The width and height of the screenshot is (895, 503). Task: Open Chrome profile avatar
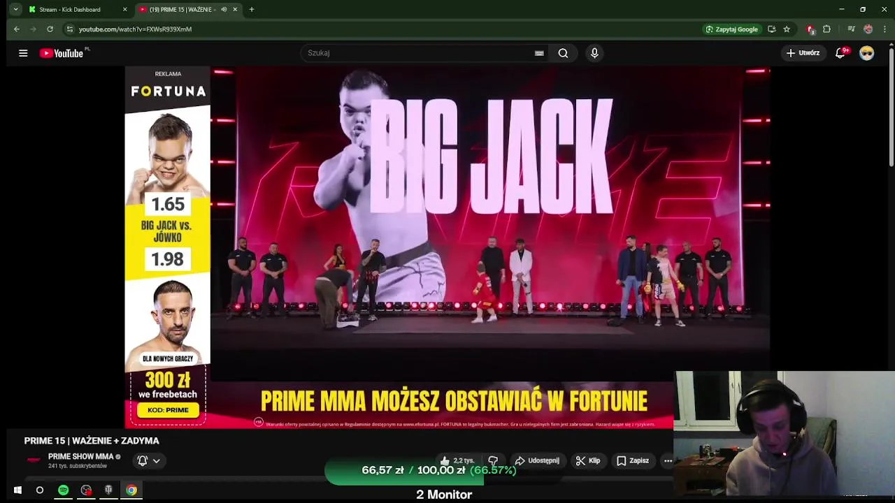868,29
